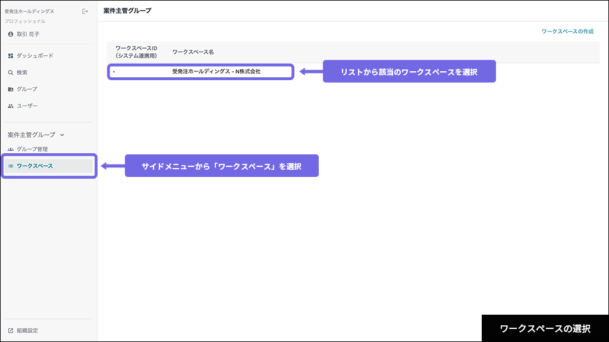
Task: Click the ワークスペースの作成 link
Action: click(567, 31)
